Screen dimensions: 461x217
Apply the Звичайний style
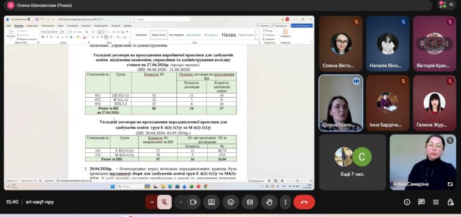coord(141,35)
